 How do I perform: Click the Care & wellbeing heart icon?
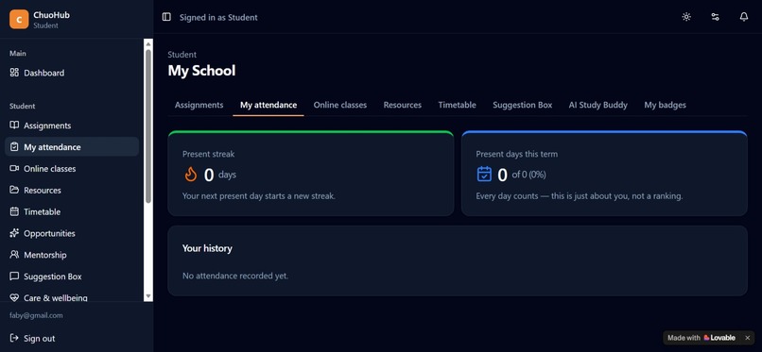[14, 297]
